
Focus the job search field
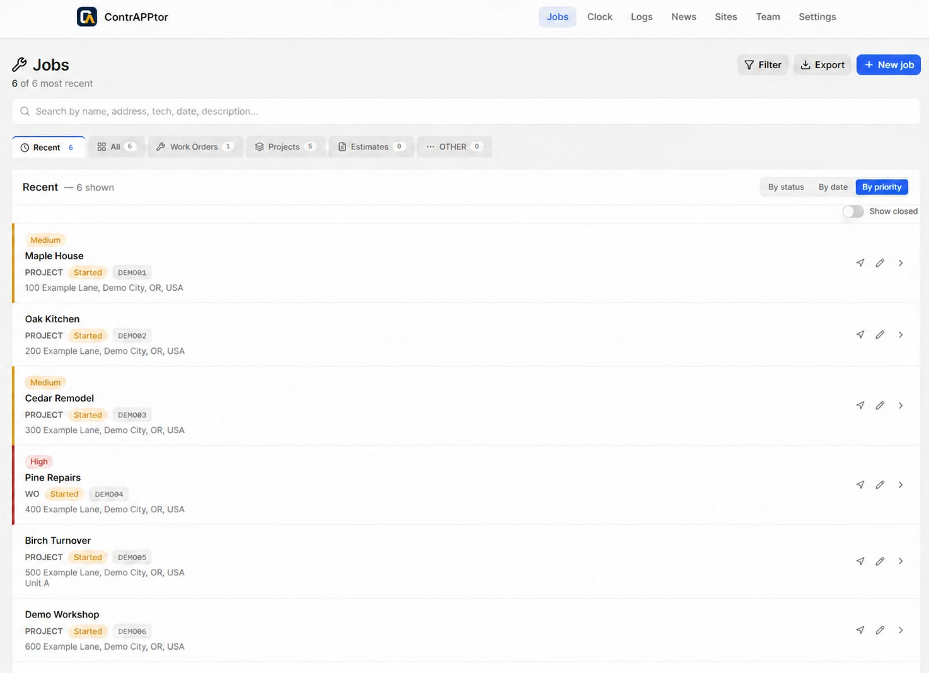point(466,112)
